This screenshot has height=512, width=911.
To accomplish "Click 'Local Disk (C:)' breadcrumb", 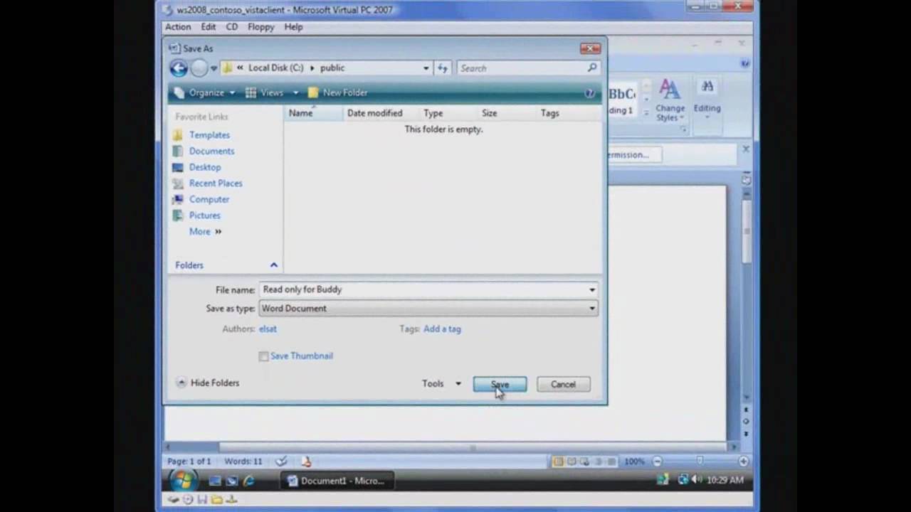I will 275,68.
